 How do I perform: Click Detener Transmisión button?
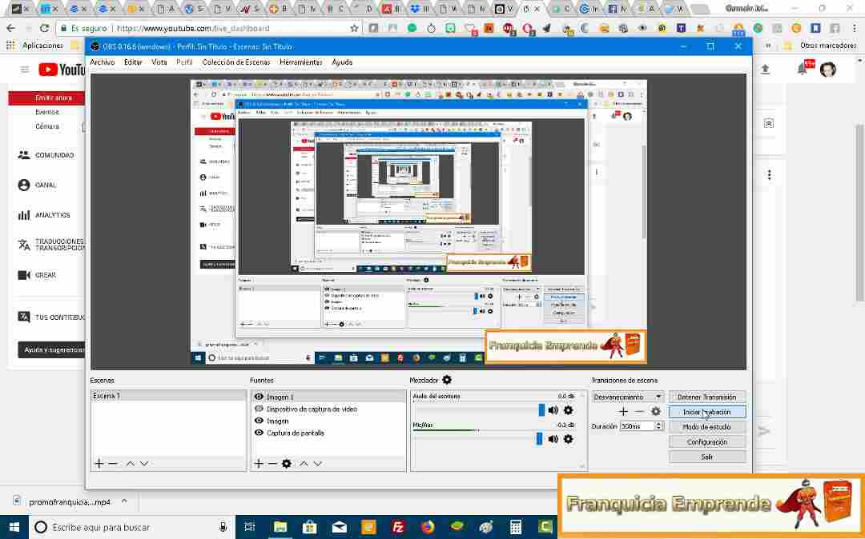[707, 397]
